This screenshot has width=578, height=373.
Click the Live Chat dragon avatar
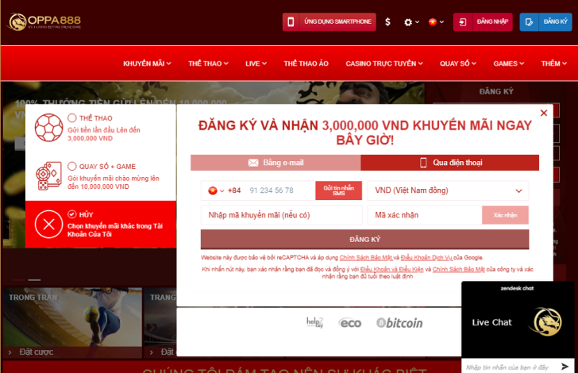[x=547, y=321]
